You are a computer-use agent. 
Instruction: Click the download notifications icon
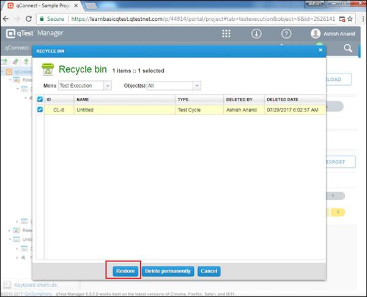[x=256, y=34]
